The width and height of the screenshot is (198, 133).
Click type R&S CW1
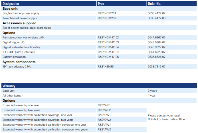(104, 115)
